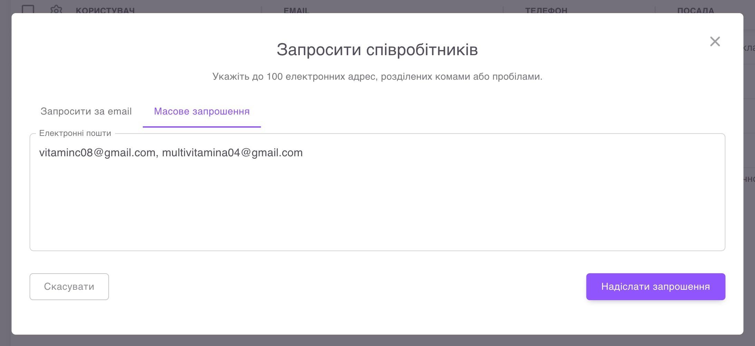This screenshot has height=346, width=755.
Task: Click the "Електронні пошти" field label
Action: [75, 133]
